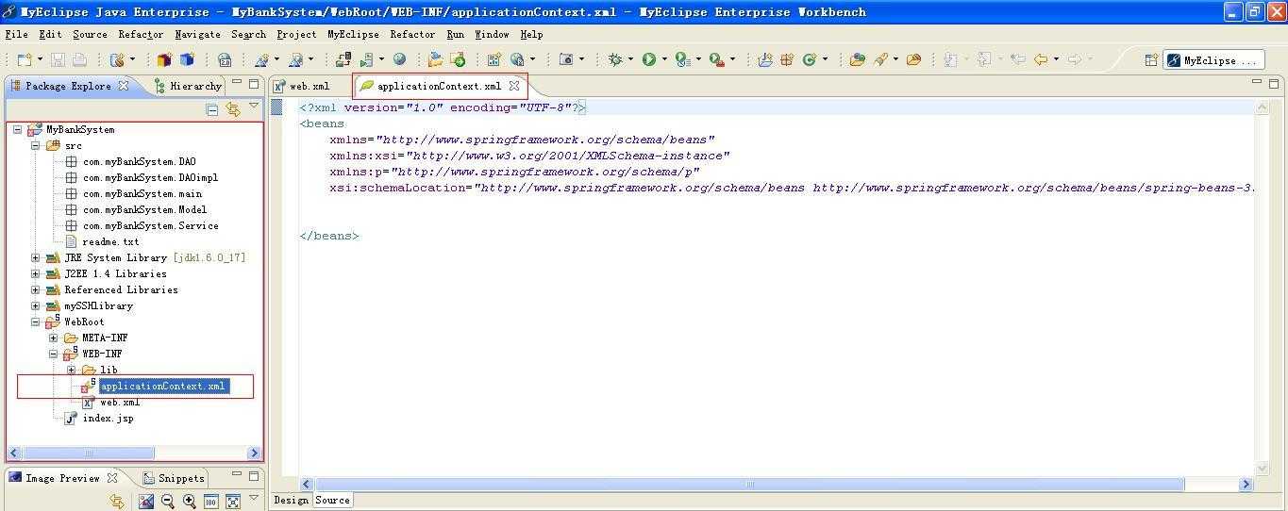Click Zoom Out in Image Preview

coord(168,502)
